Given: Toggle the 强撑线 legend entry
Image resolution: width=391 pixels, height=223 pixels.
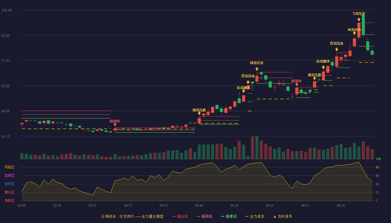Looking at the screenshot, I should point(229,216).
